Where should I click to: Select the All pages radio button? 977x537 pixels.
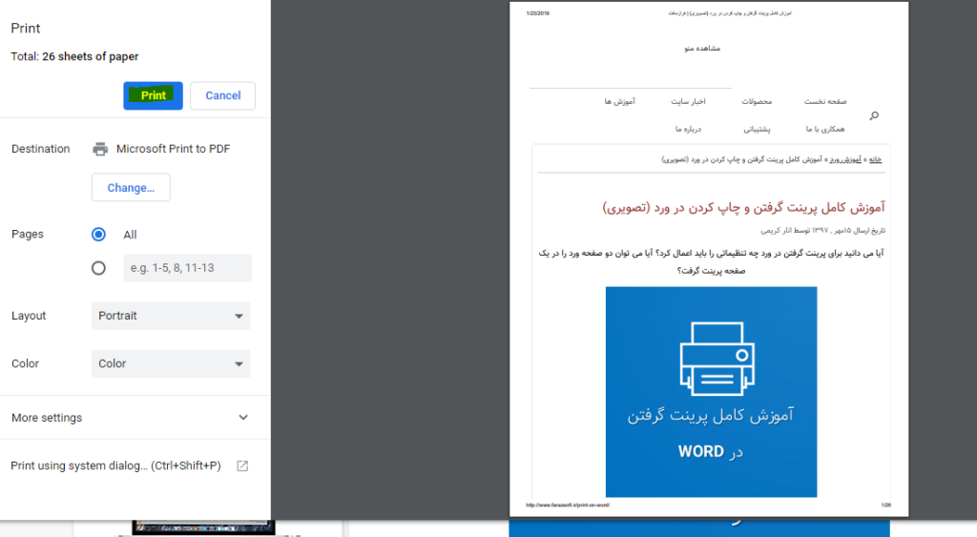(98, 235)
